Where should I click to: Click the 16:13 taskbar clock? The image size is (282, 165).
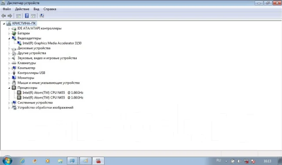click(267, 161)
